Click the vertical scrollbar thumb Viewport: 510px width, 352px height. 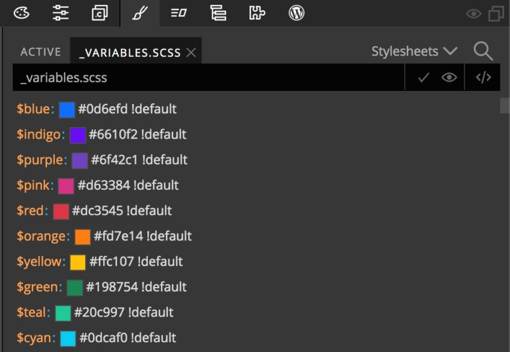[505, 105]
